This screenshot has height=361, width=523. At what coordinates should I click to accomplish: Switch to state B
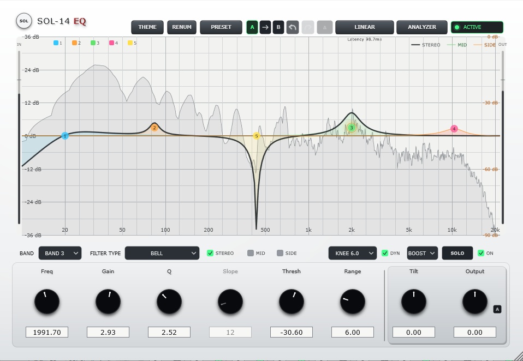(x=278, y=27)
